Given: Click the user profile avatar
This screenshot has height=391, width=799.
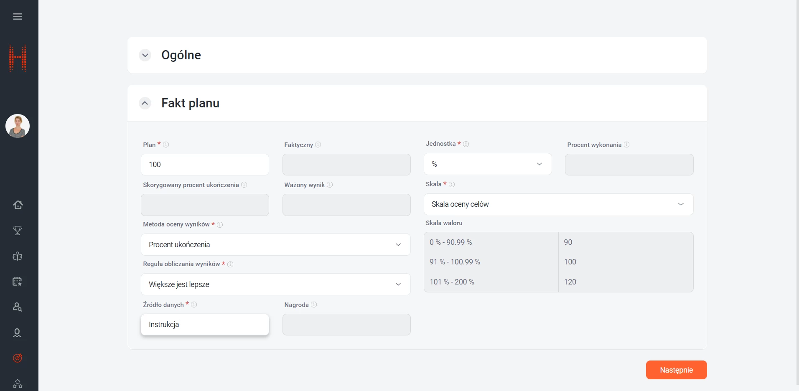Looking at the screenshot, I should [x=18, y=126].
